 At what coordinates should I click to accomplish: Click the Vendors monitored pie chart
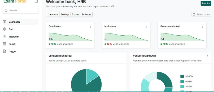86,80
